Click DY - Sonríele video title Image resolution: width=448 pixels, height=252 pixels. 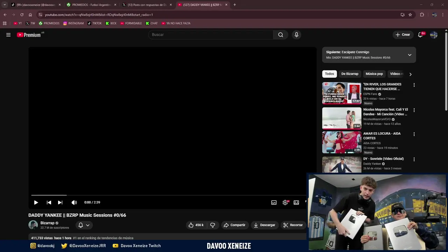[x=384, y=159]
